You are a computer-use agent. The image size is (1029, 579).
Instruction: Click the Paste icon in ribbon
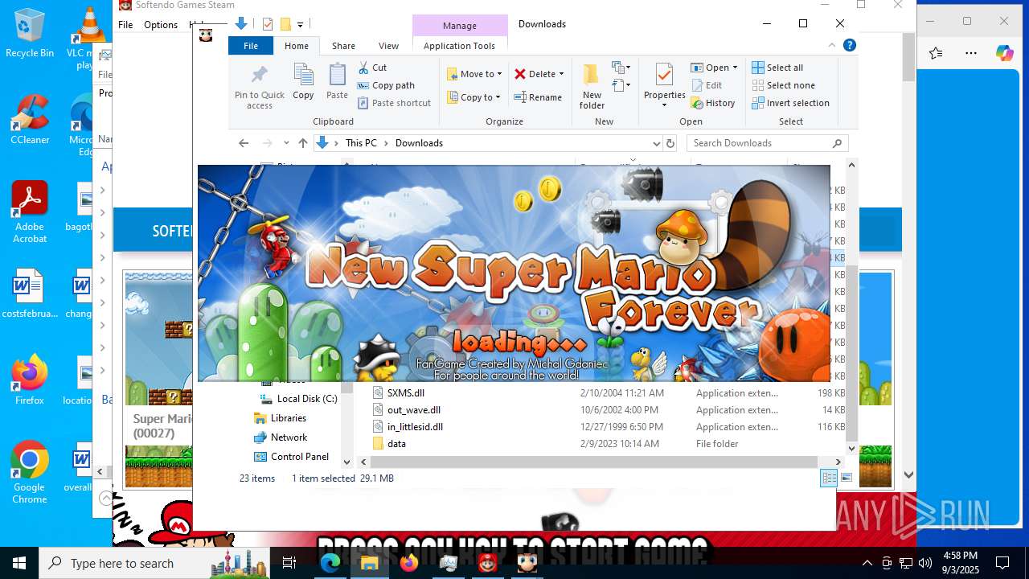pos(337,82)
